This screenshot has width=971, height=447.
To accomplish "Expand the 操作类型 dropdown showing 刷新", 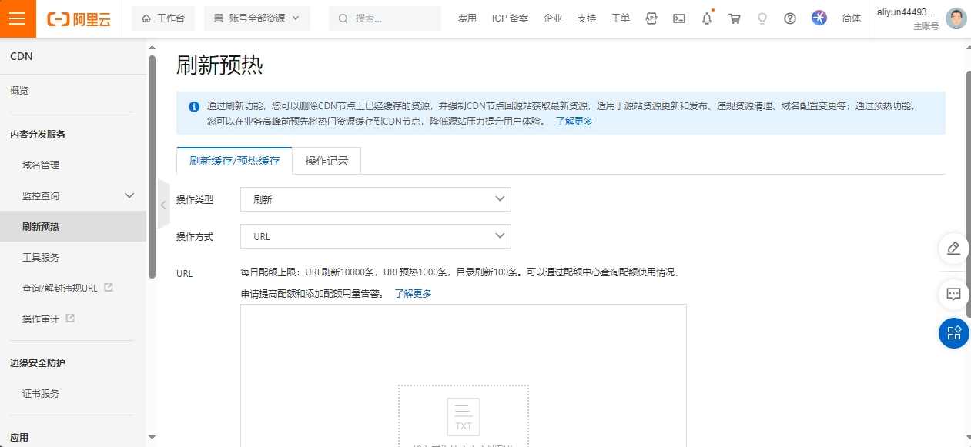I will point(375,199).
